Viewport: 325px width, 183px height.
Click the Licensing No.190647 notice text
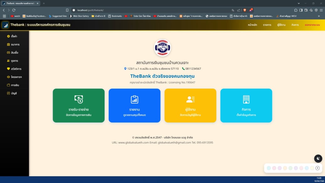click(x=162, y=82)
